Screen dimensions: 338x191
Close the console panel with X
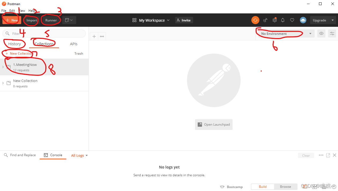pyautogui.click(x=335, y=155)
